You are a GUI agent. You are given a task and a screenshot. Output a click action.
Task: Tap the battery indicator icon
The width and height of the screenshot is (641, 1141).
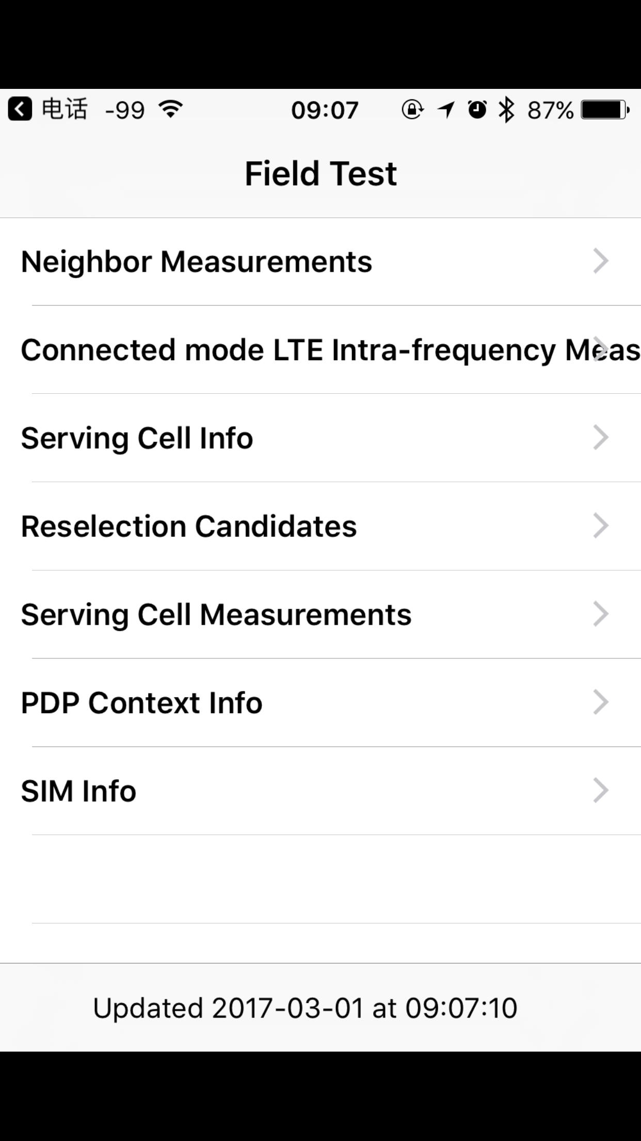605,110
